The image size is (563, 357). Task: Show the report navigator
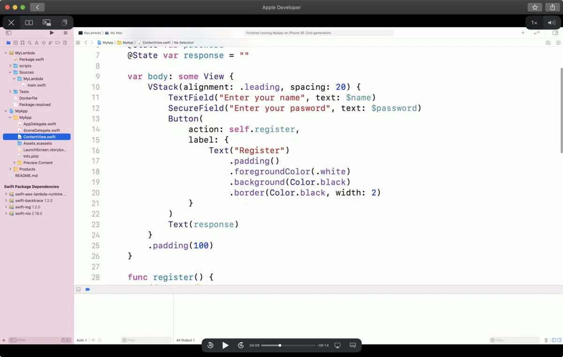pos(65,43)
